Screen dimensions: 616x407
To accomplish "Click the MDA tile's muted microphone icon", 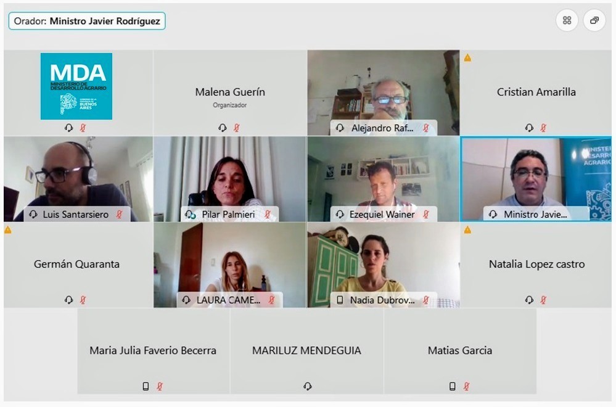I will [x=83, y=128].
